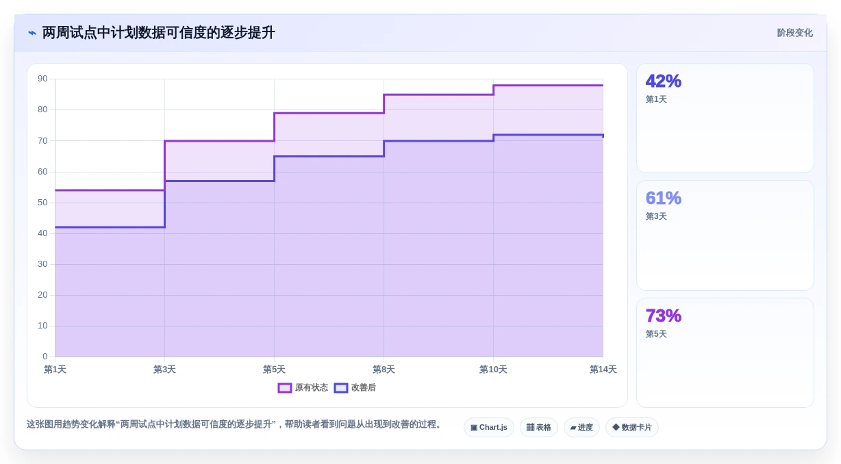Open the 61% 第3天 data card
841x464 pixels.
(x=725, y=235)
